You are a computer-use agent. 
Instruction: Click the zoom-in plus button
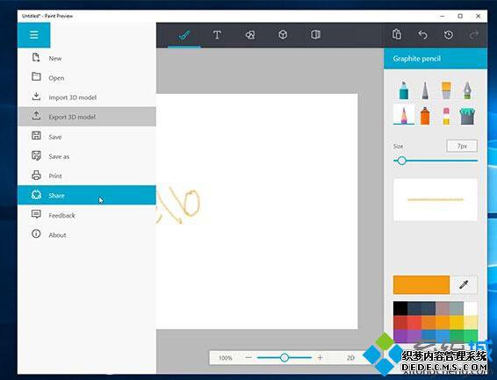(x=320, y=357)
